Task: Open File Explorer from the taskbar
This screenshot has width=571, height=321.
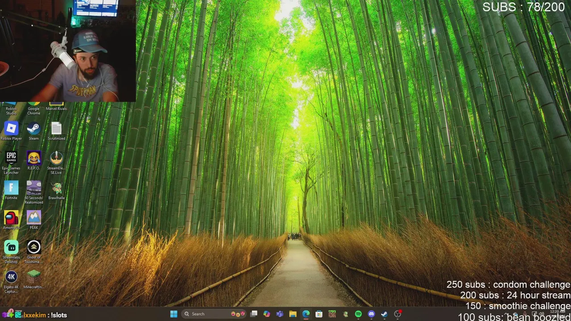Action: point(293,314)
